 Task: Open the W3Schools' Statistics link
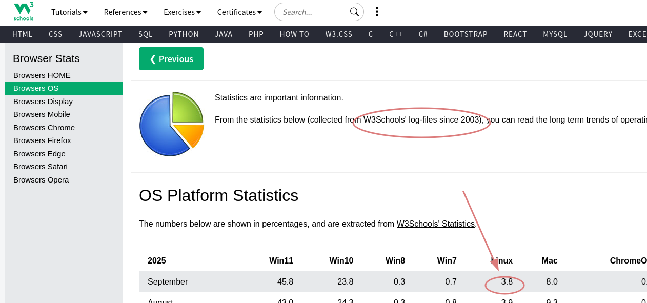tap(435, 224)
